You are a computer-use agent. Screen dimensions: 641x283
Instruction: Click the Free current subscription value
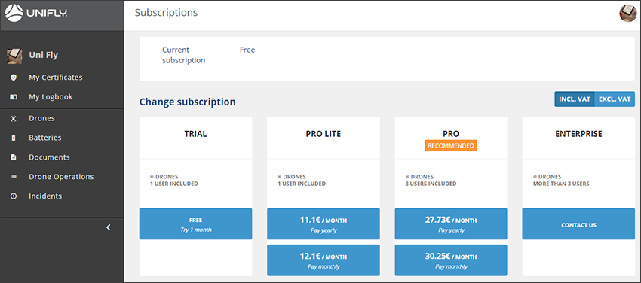coord(247,50)
